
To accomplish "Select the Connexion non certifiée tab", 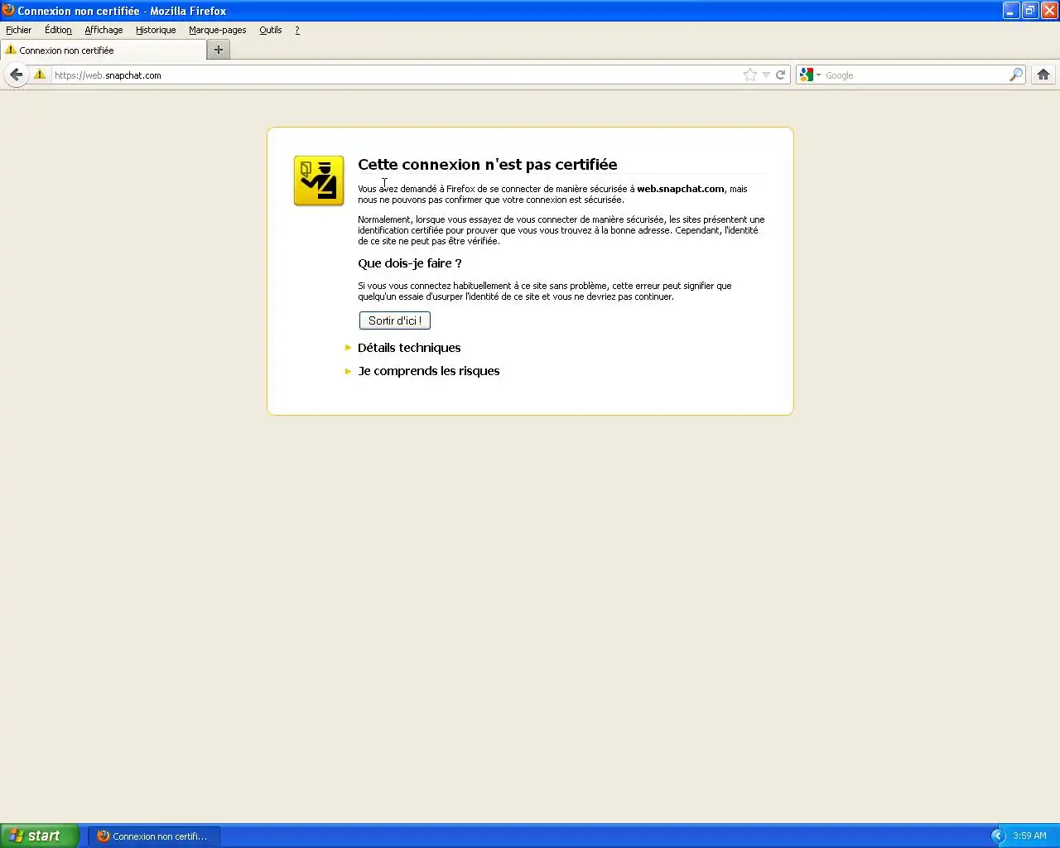I will [x=104, y=50].
